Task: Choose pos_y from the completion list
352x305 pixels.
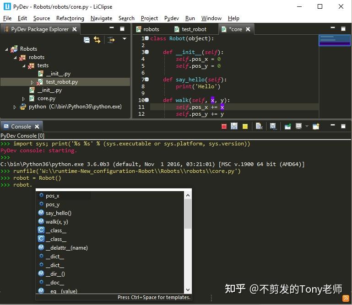Action: tap(111, 204)
